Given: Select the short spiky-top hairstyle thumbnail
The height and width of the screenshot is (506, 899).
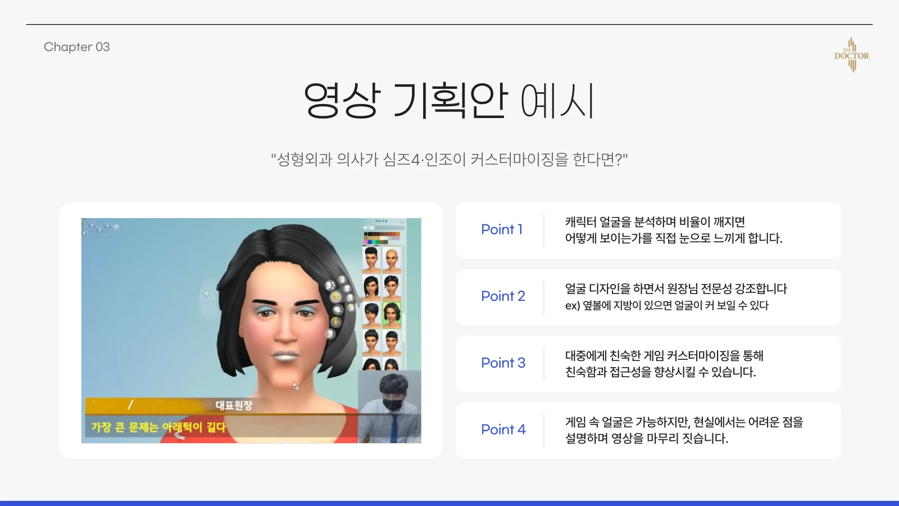Looking at the screenshot, I should click(371, 260).
